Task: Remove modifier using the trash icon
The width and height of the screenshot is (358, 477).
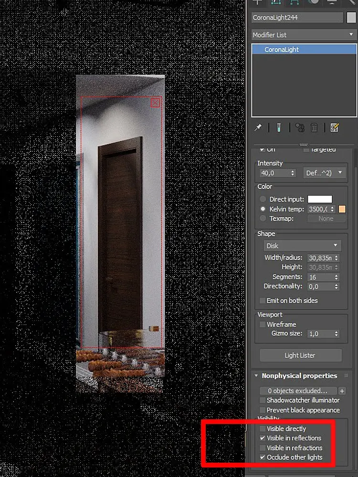Action: click(x=314, y=127)
